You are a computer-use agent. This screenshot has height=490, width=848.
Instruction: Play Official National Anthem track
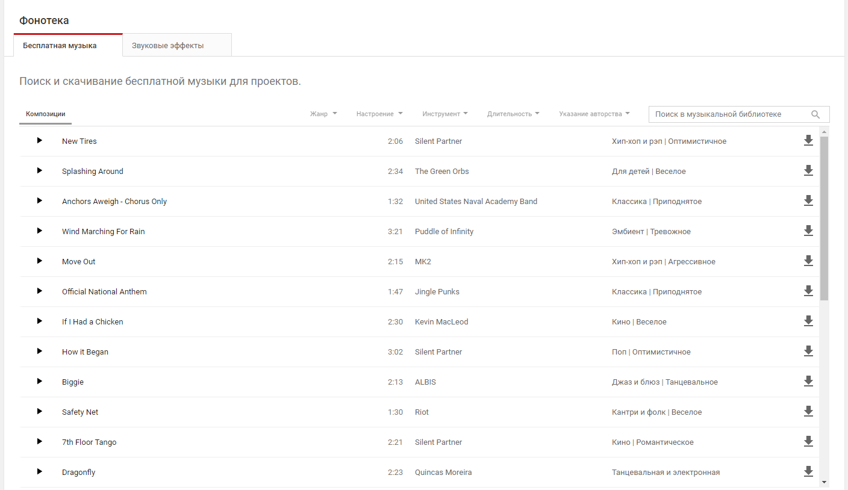(40, 291)
